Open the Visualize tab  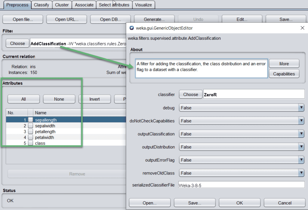pyautogui.click(x=143, y=5)
